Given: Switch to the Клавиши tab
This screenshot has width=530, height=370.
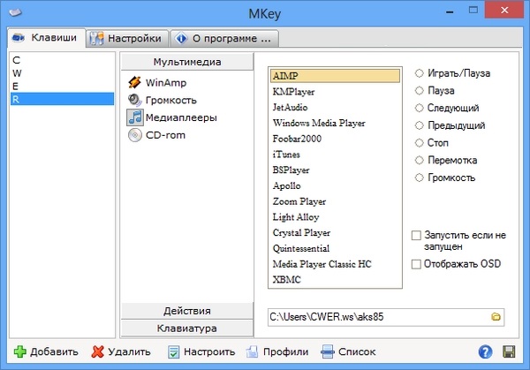Looking at the screenshot, I should 46,37.
